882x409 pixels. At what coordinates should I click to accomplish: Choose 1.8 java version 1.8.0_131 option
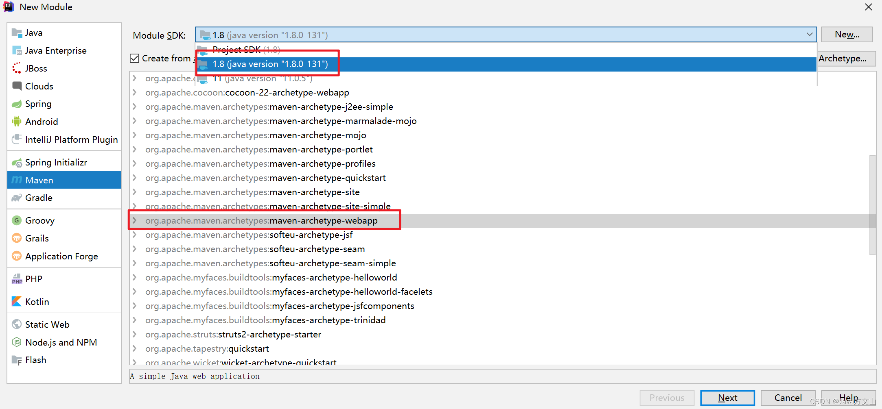coord(506,64)
